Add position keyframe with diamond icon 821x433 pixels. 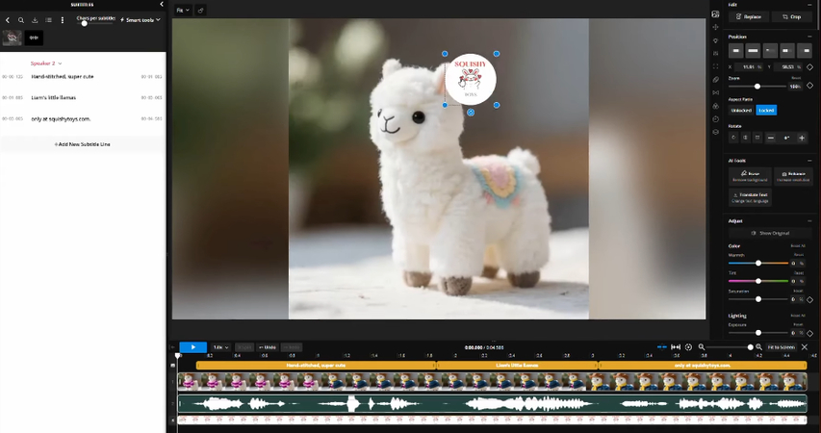(809, 67)
